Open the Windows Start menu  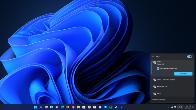coord(36,107)
